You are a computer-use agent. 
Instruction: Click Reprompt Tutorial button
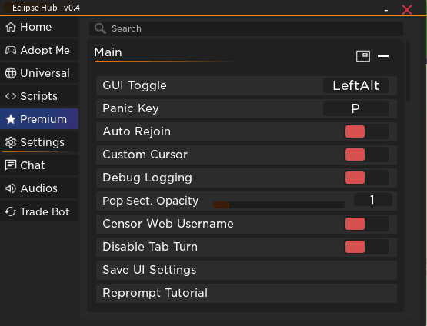[246, 293]
